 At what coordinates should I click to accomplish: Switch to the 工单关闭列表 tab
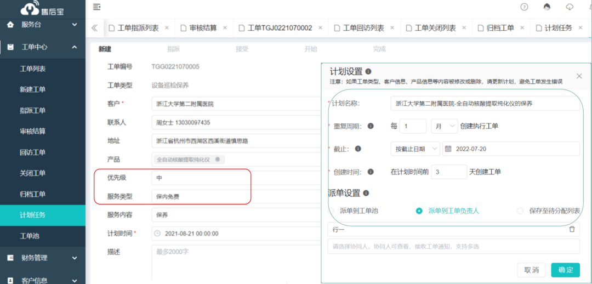(431, 28)
